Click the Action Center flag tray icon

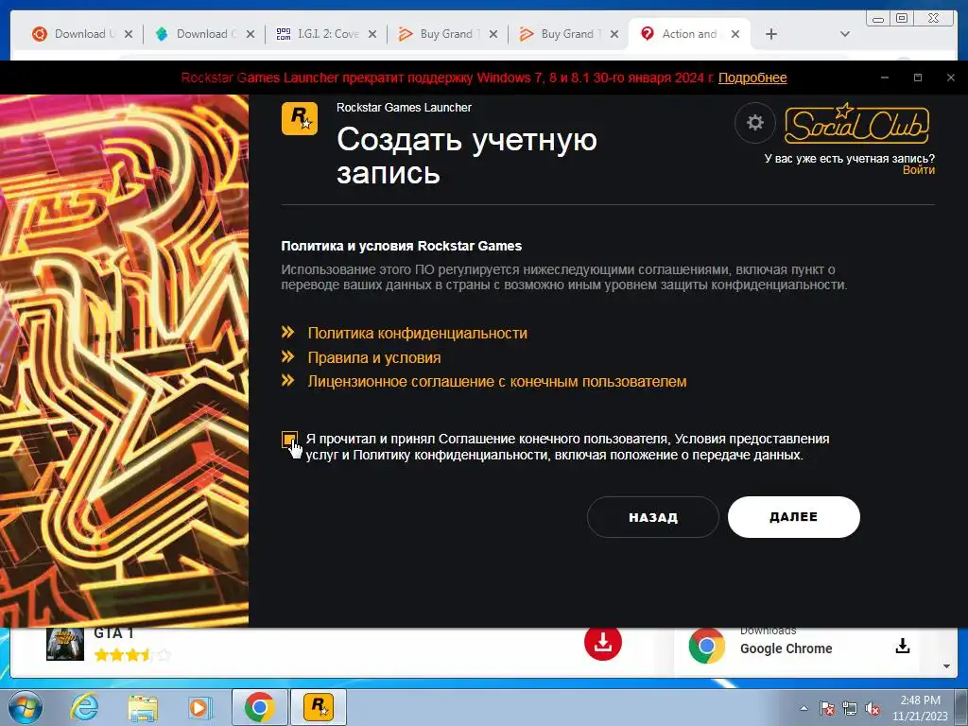[827, 708]
